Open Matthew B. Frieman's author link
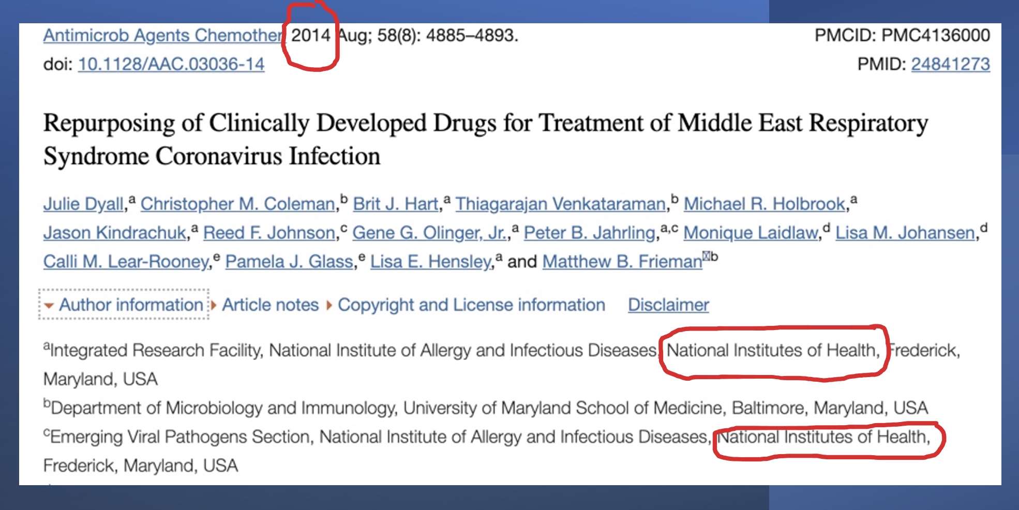Screen dimensions: 1019x510 coord(622,262)
